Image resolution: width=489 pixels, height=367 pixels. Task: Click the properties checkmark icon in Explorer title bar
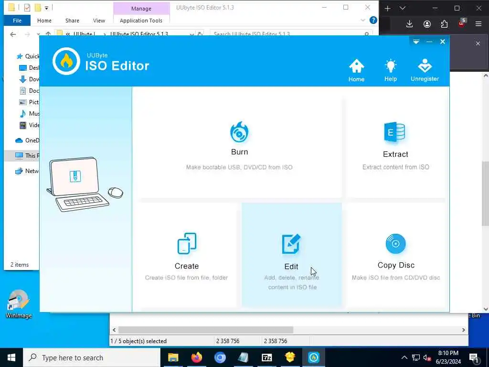tap(27, 8)
